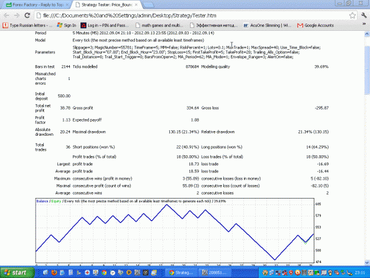
Task: Click the Modelling quality value 39.69%
Action: 321,67
